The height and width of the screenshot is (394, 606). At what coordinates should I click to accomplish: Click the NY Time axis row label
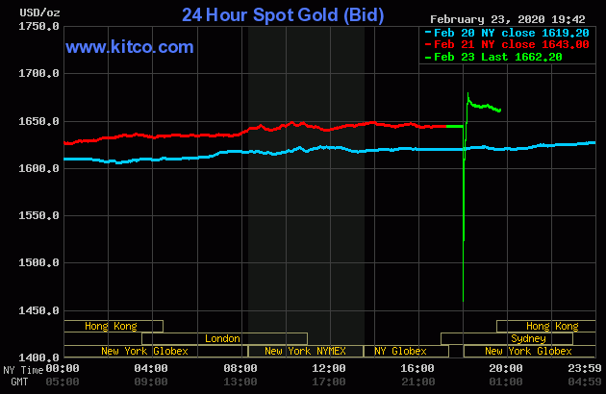22,369
